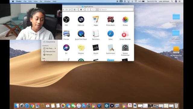Open the Go menu

coord(41,1)
